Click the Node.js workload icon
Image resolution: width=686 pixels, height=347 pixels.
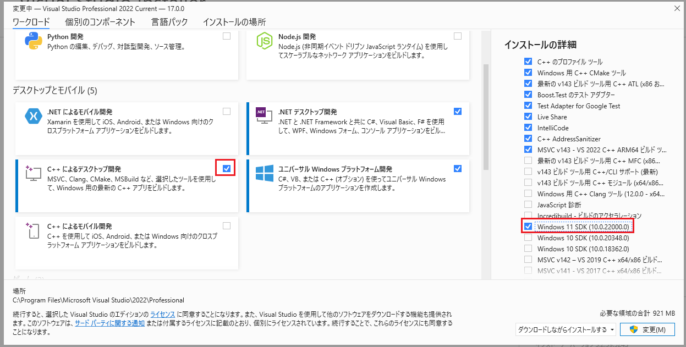tap(265, 41)
